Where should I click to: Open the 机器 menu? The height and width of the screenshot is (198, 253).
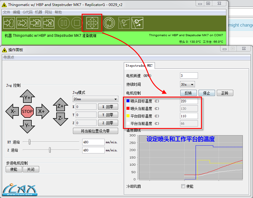click(39, 12)
